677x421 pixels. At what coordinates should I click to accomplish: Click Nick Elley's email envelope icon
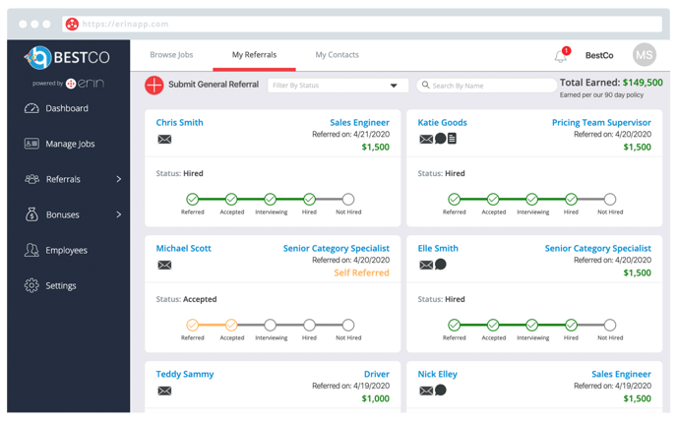pyautogui.click(x=426, y=391)
